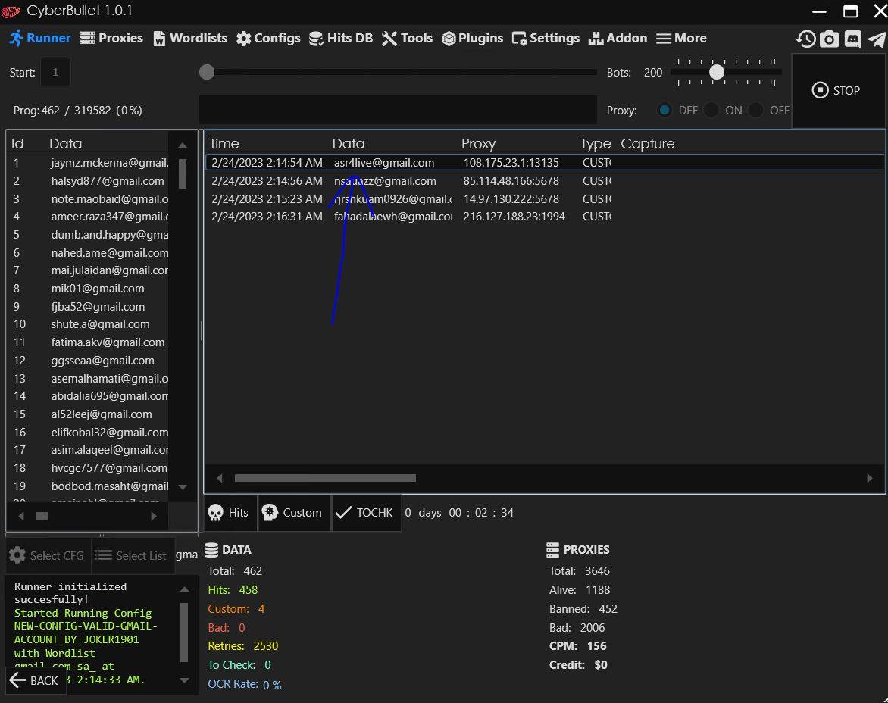Click the BACK button
Viewport: 888px width, 703px height.
(x=34, y=680)
